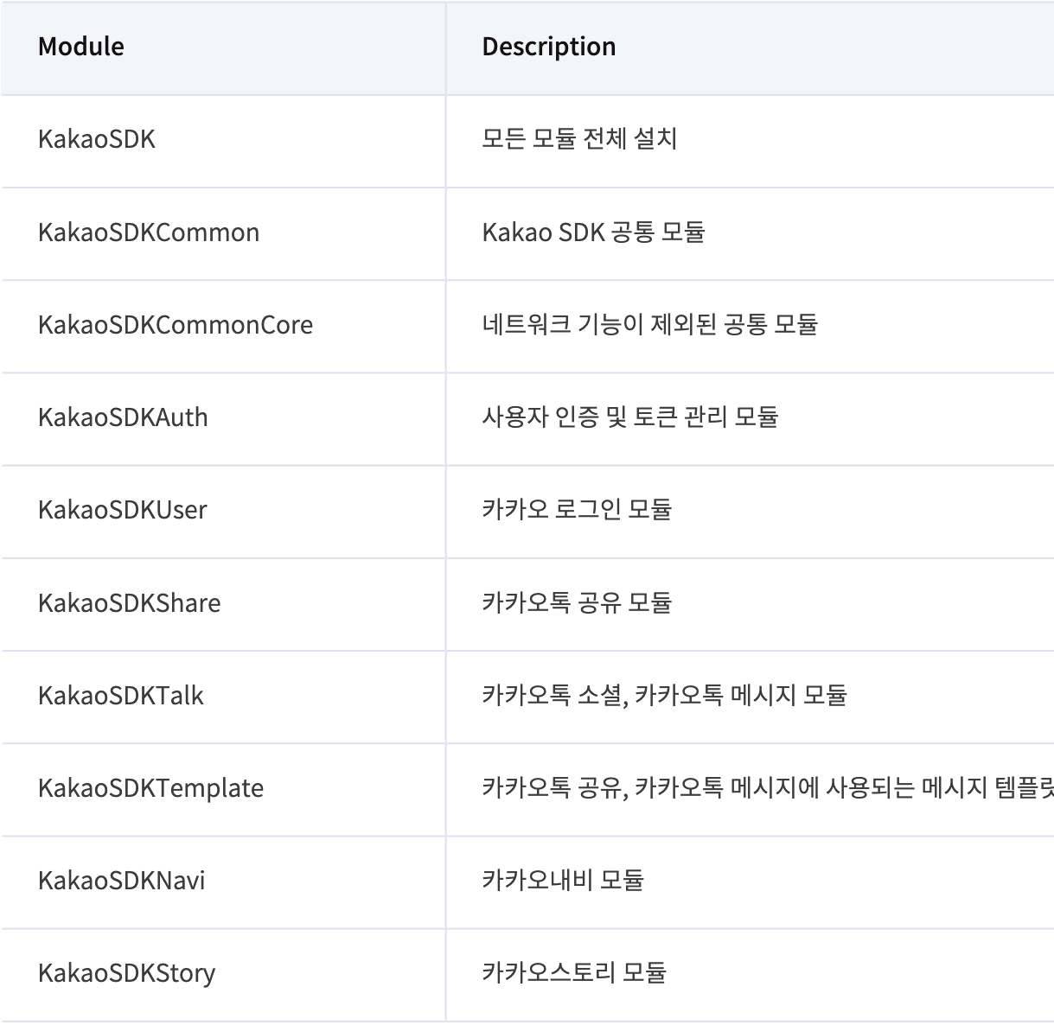This screenshot has height=1025, width=1054.
Task: Select the '카카오 로그인 모듈' description
Action: coord(577,509)
